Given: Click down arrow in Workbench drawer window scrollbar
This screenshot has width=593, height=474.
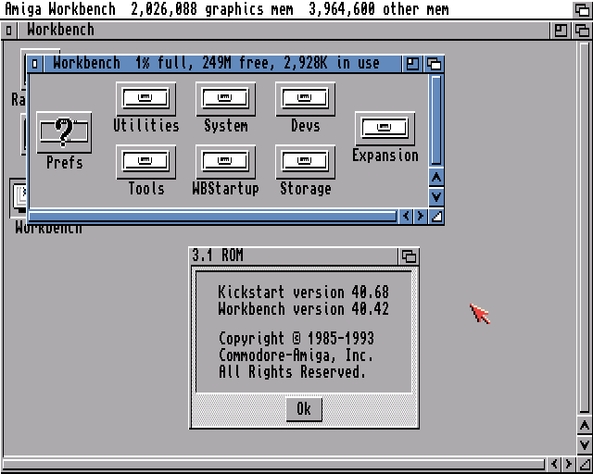Looking at the screenshot, I should click(436, 196).
